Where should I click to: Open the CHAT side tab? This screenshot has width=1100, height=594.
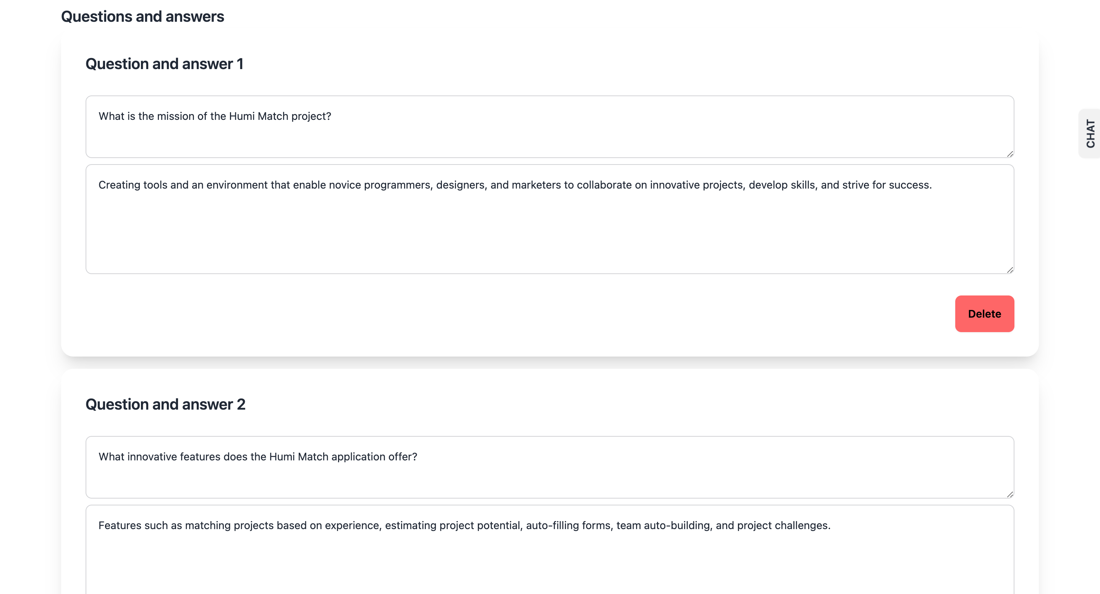[1090, 134]
